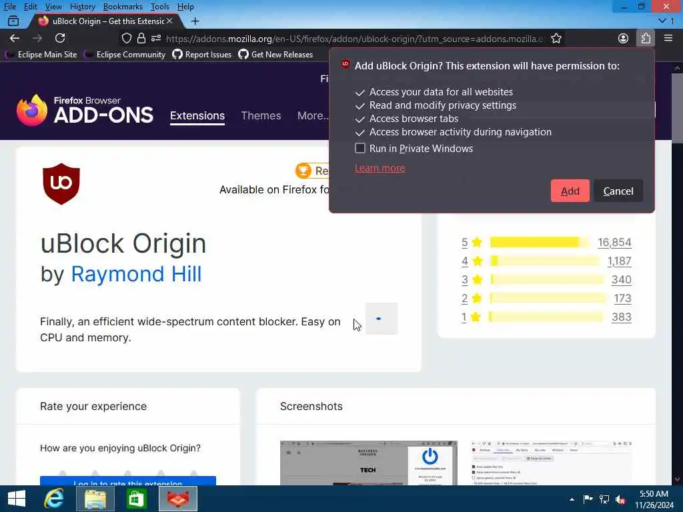Filter by 3 star rating bar
683x512 pixels.
tap(547, 279)
